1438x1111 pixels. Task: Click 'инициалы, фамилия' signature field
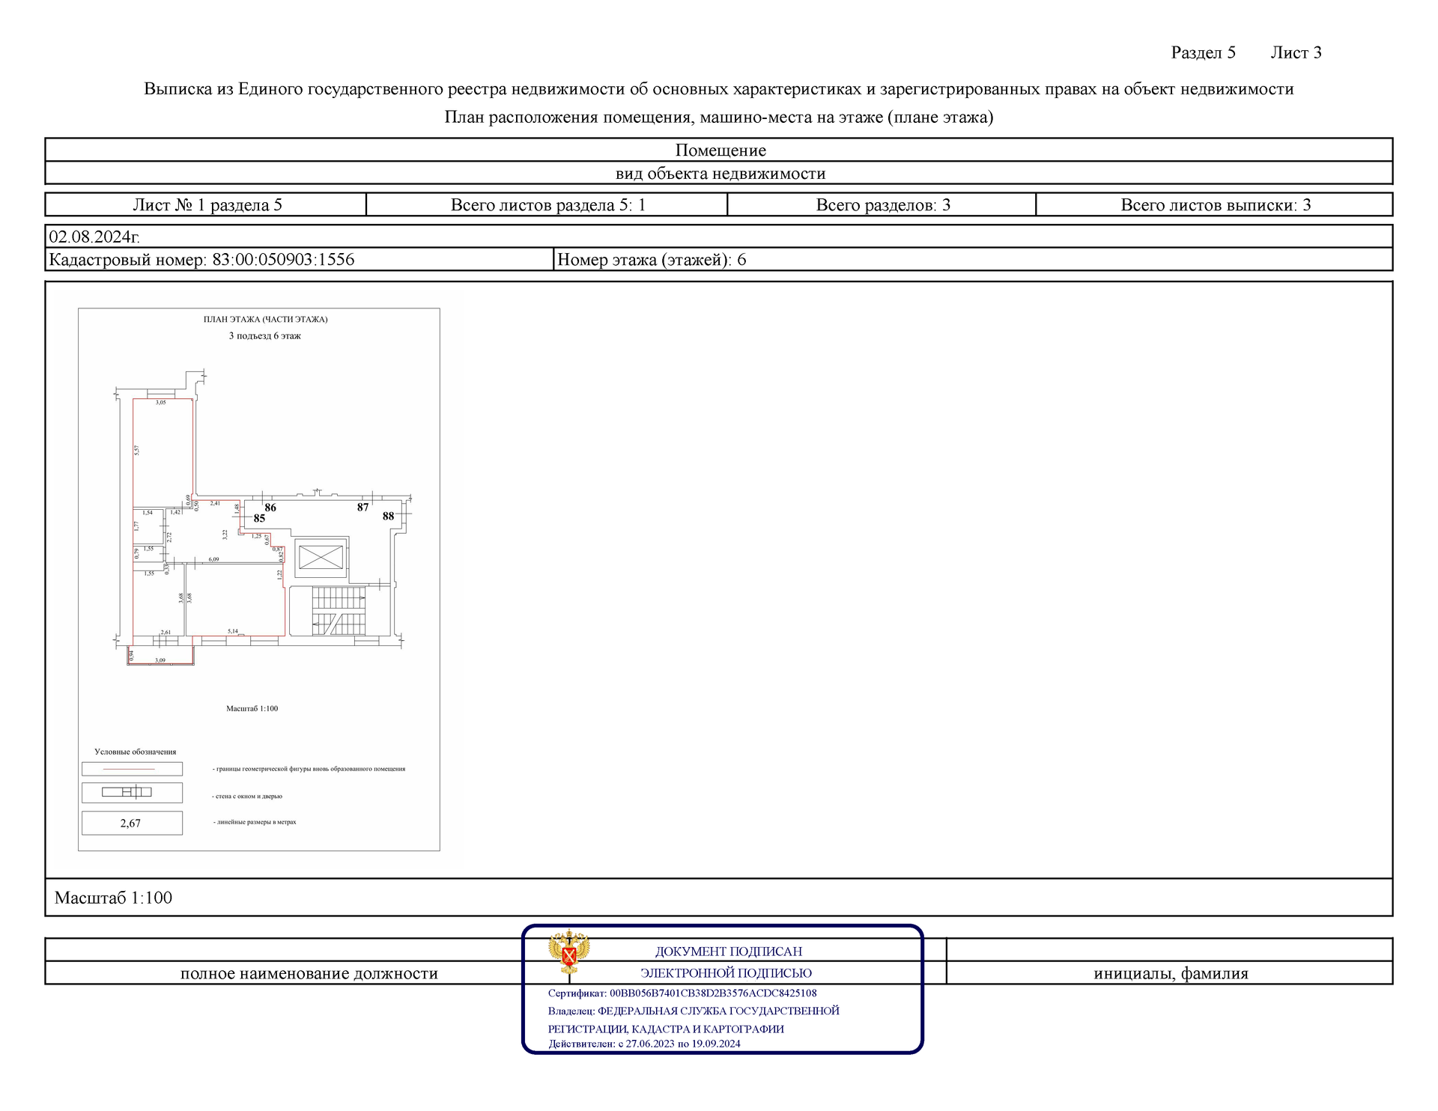(x=1170, y=973)
